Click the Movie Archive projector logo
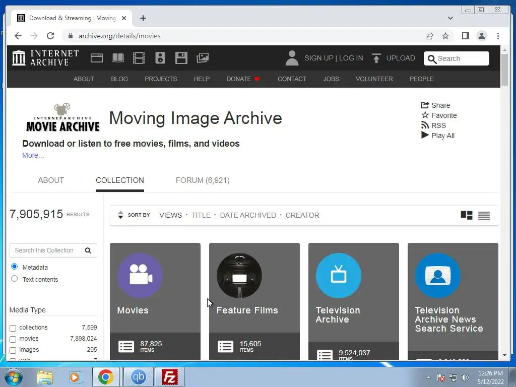This screenshot has height=387, width=516. coord(62,117)
